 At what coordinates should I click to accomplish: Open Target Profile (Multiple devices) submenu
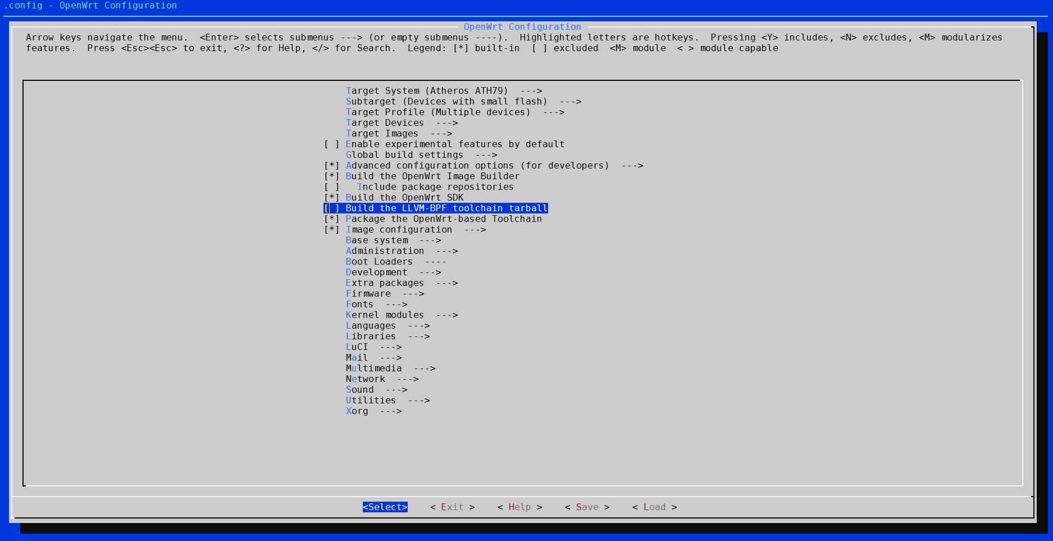point(455,112)
